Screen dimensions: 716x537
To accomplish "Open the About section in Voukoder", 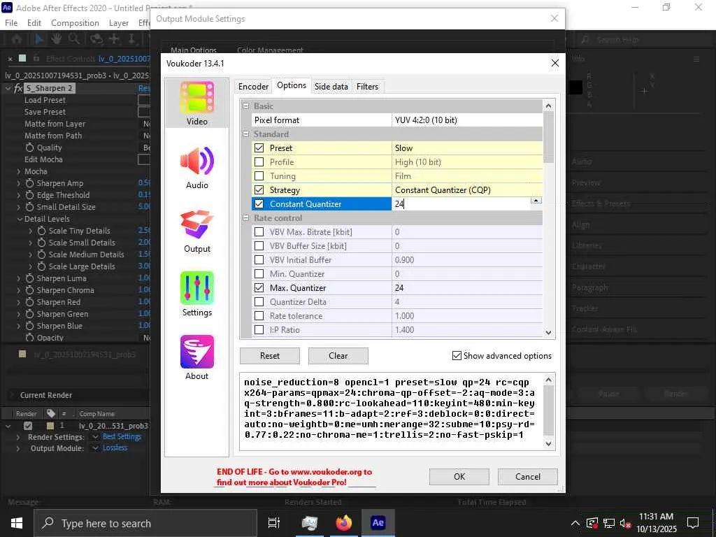I will point(196,357).
